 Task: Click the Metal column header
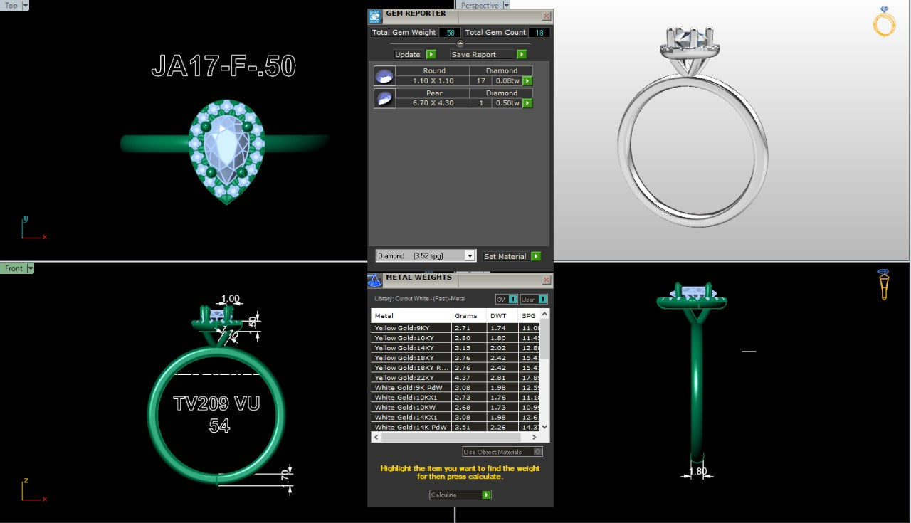(x=411, y=316)
